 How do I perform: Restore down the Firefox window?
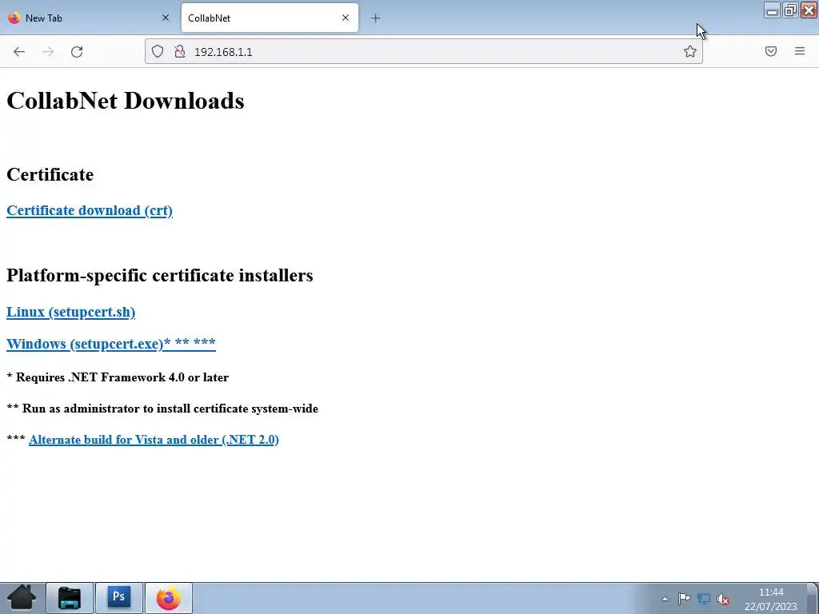[791, 10]
